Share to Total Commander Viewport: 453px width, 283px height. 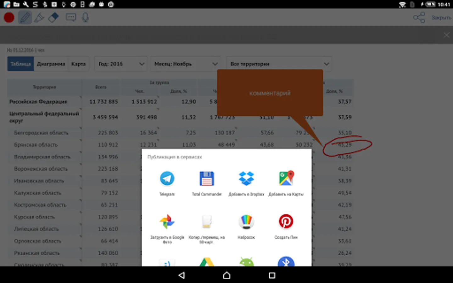pyautogui.click(x=207, y=184)
